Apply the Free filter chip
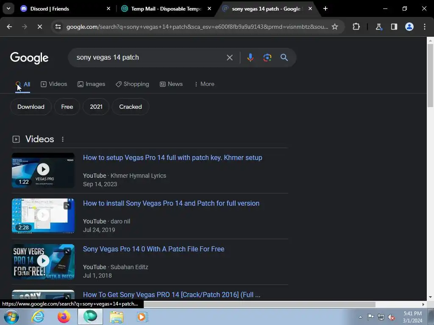This screenshot has height=325, width=434. click(67, 107)
